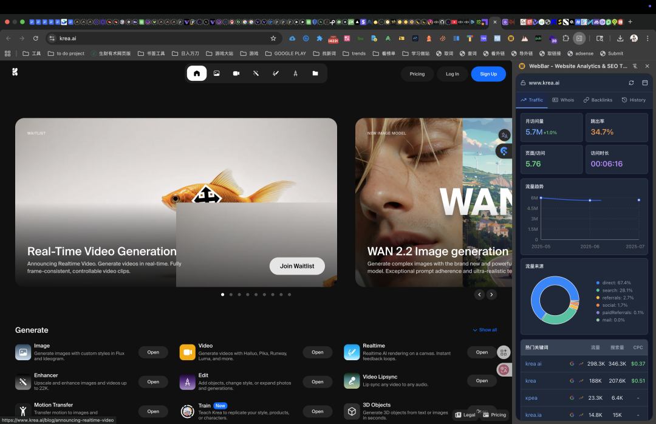Click the traffic source donut chart
Image resolution: width=656 pixels, height=424 pixels.
555,300
